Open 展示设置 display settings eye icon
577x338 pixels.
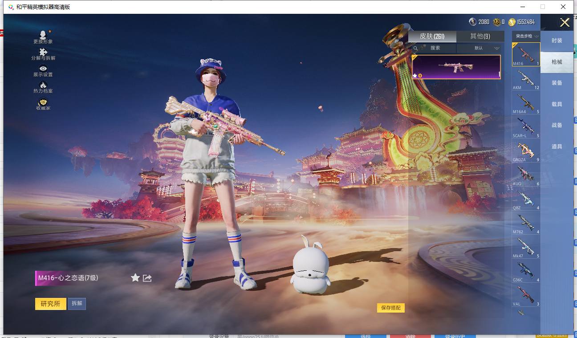coord(43,69)
